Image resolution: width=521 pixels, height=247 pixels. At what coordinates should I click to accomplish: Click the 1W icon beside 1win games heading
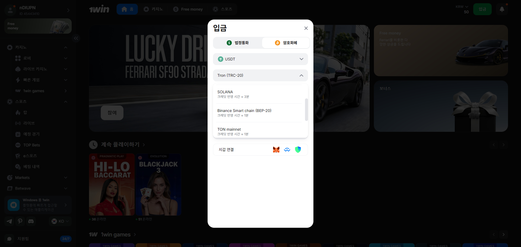[93, 235]
